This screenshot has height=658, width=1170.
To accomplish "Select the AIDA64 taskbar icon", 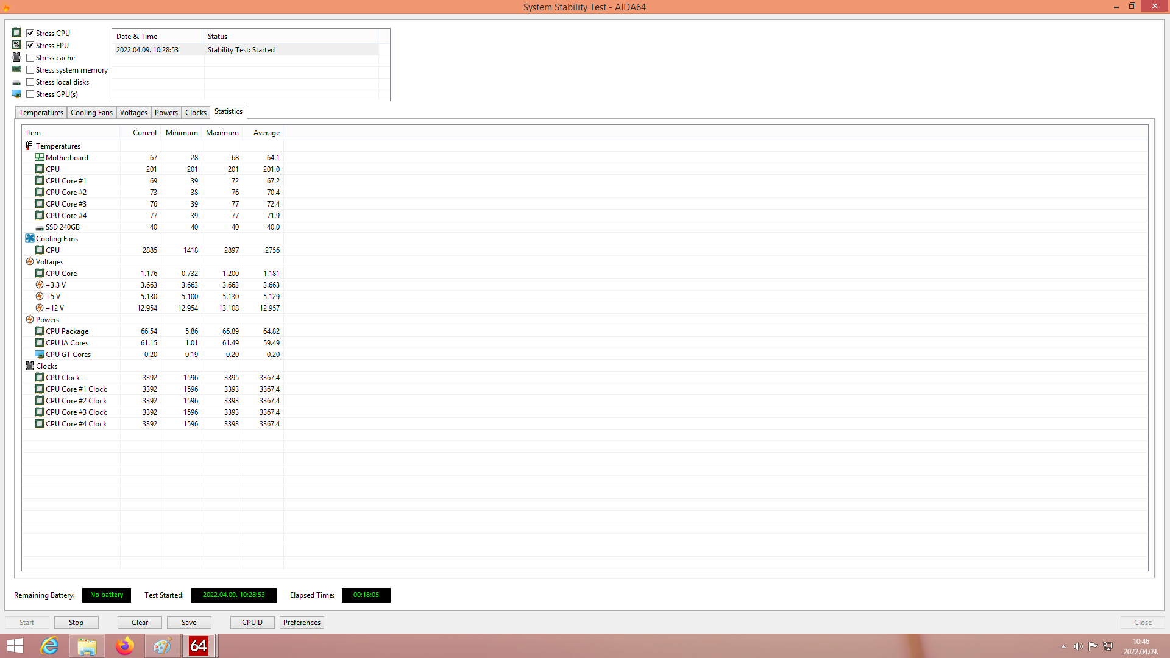I will click(199, 646).
